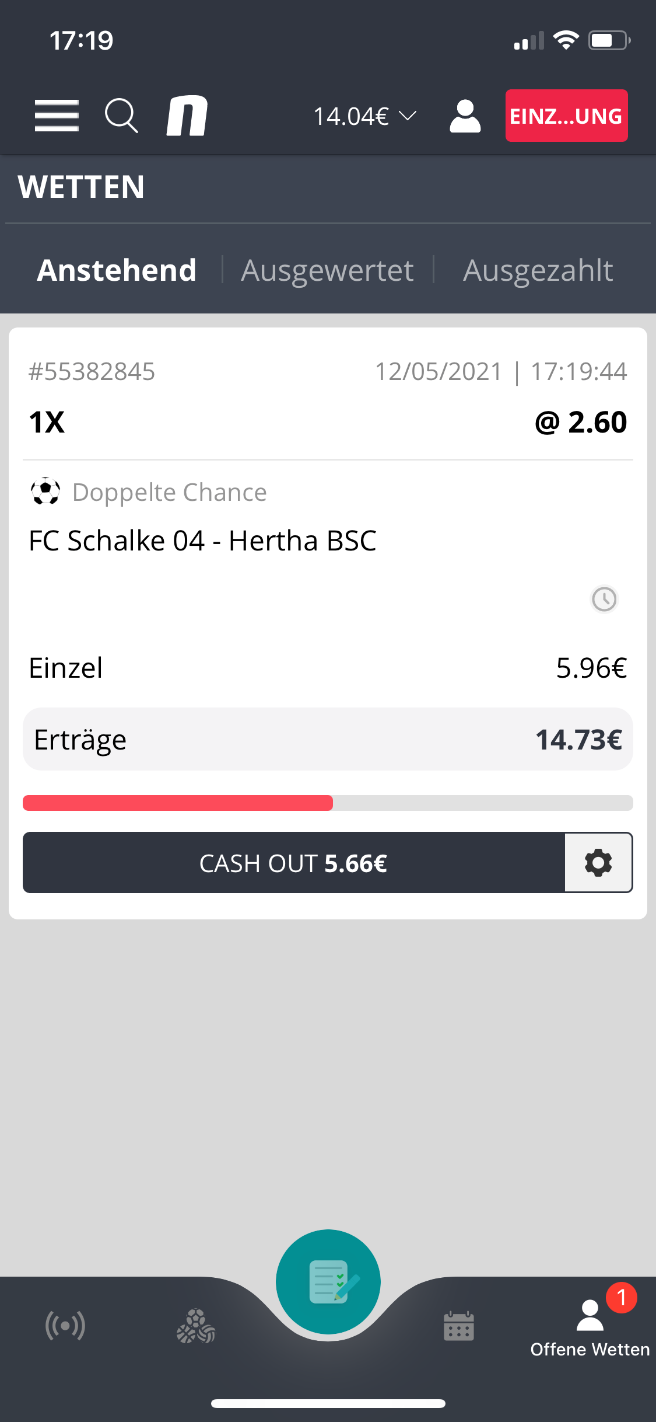
Task: Tap the search magnifier icon
Action: pos(121,116)
